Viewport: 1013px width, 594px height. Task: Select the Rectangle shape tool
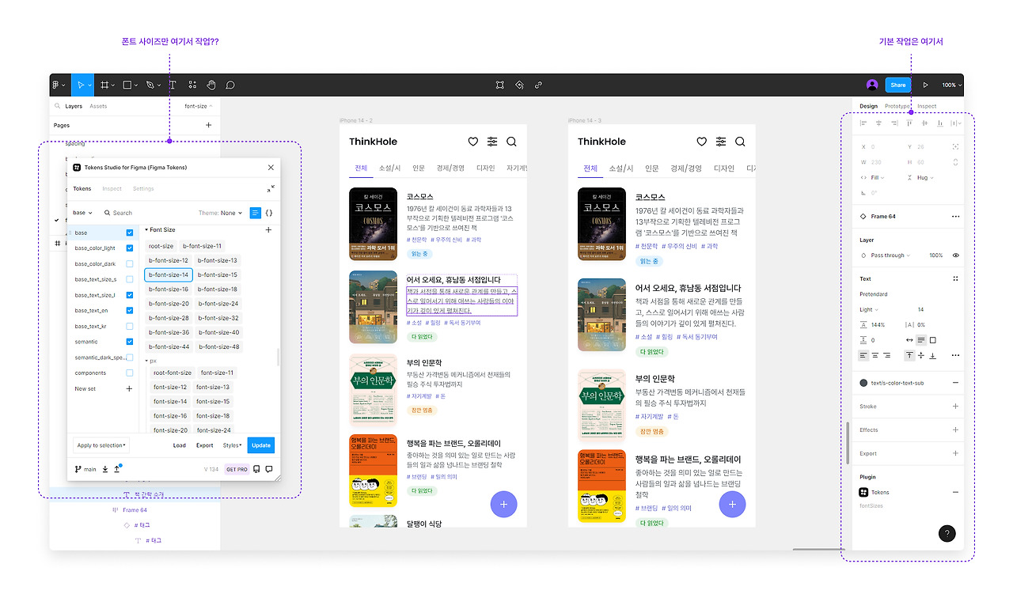tap(127, 85)
